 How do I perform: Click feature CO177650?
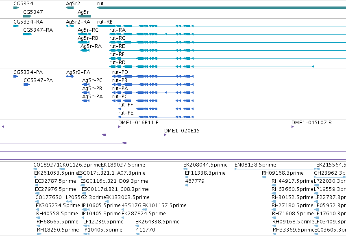tap(48, 197)
